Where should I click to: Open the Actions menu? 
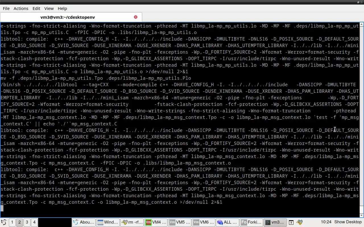click(x=21, y=9)
